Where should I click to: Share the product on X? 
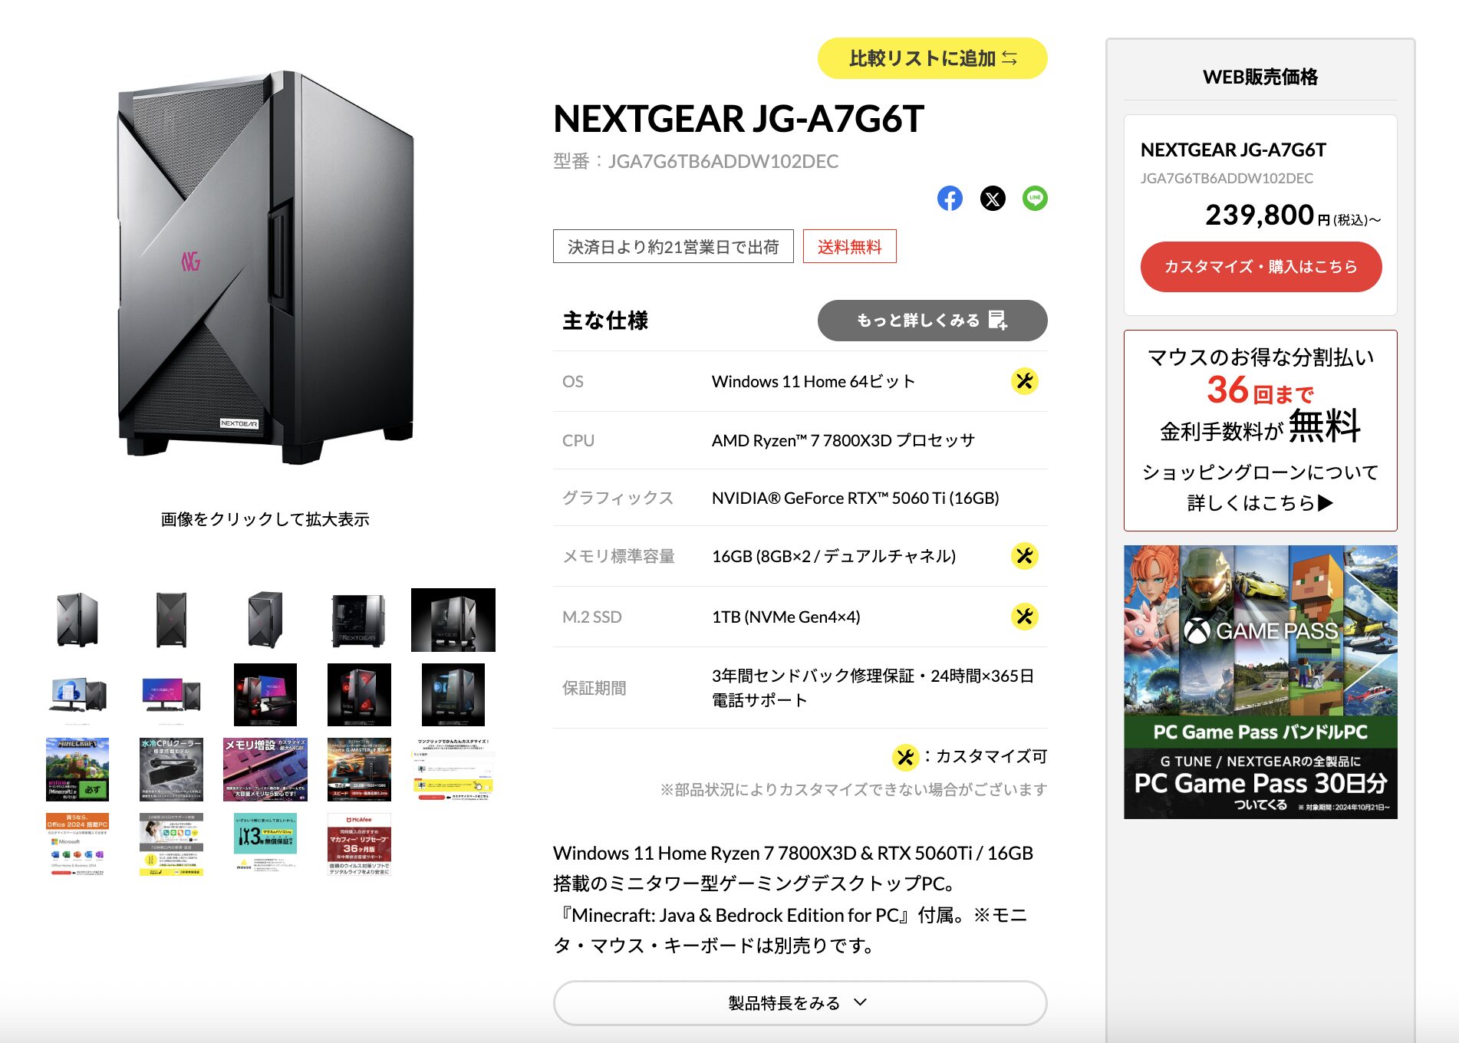pos(993,199)
